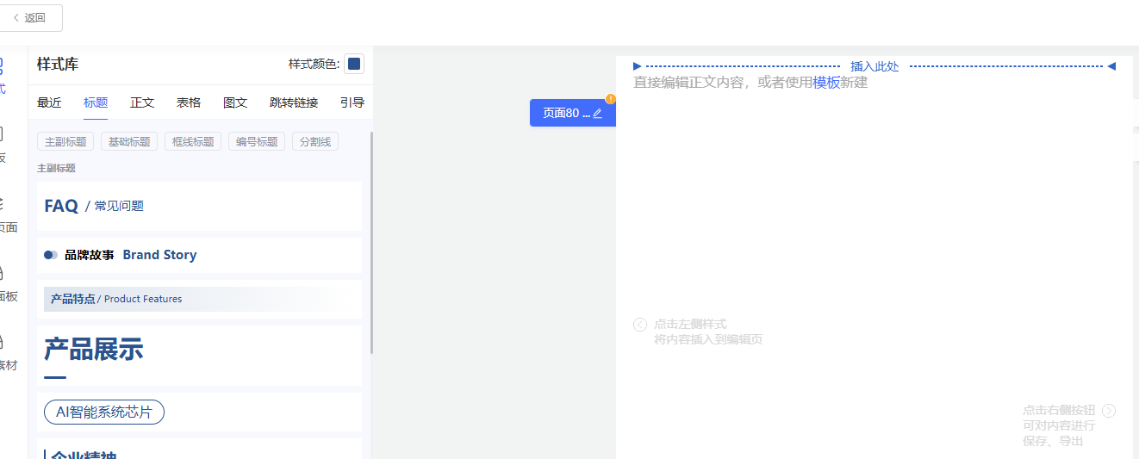The image size is (1139, 459).
Task: Insert the FAQ 常见问题 title style
Action: (199, 206)
